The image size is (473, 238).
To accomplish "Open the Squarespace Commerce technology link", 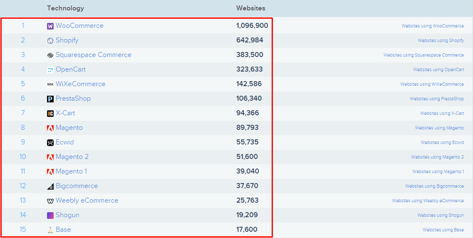I will [x=94, y=55].
